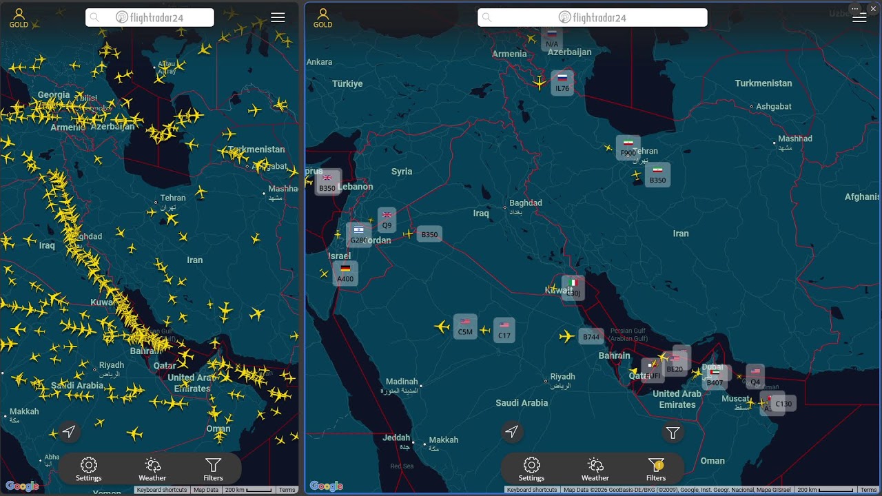Image resolution: width=882 pixels, height=496 pixels.
Task: Select the BE20 aircraft near Qatar
Action: (675, 364)
